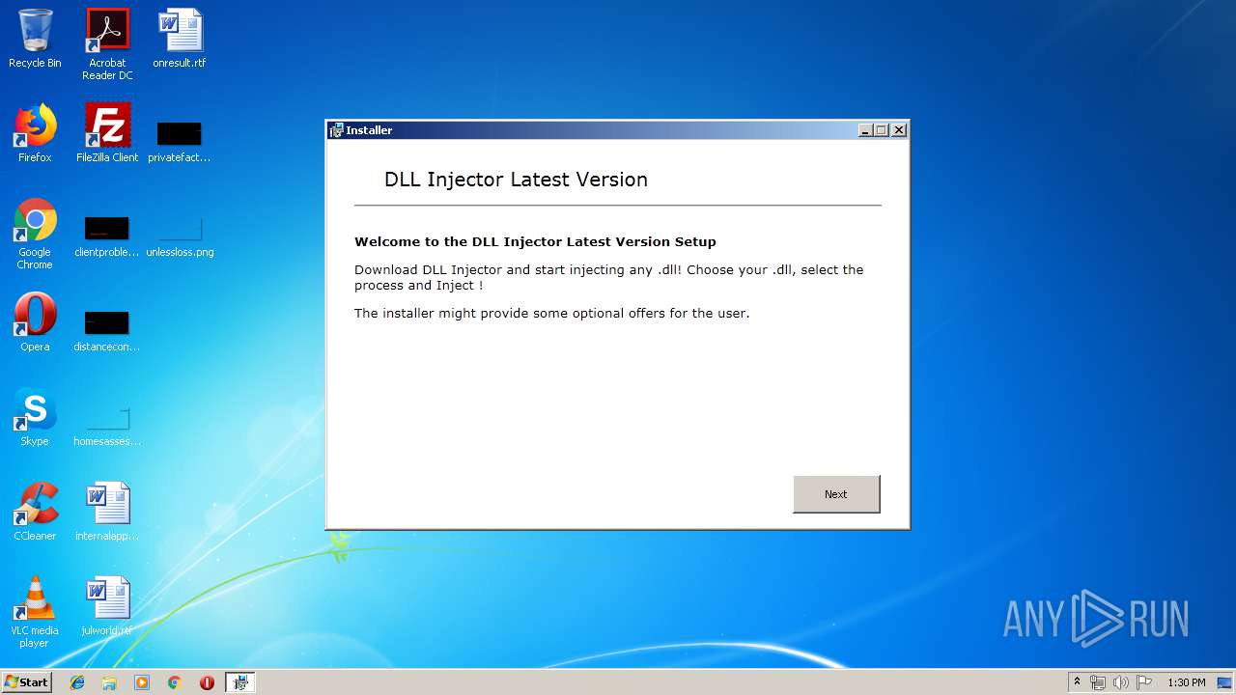The image size is (1236, 695).
Task: Click the Next button in installer
Action: click(836, 494)
